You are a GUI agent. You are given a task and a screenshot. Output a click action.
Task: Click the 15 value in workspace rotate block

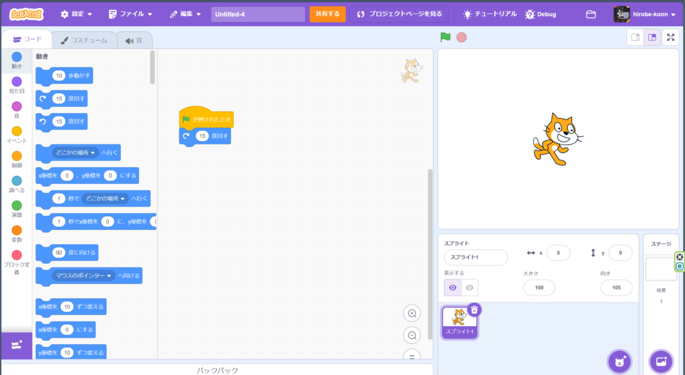click(x=202, y=136)
